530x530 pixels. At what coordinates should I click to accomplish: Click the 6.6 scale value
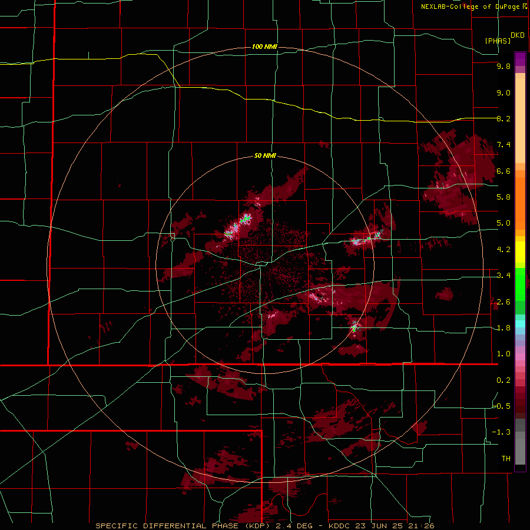pos(503,171)
